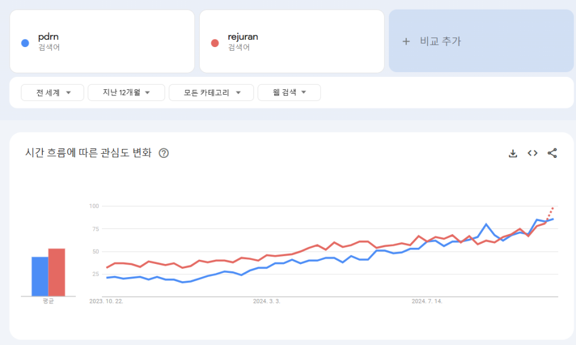
Task: Click the red dot next to rejuran
Action: point(215,43)
